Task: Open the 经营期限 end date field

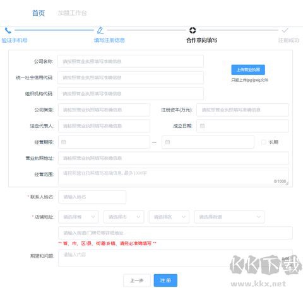Action: (208, 142)
